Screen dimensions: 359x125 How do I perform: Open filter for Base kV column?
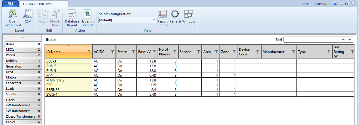click(154, 52)
